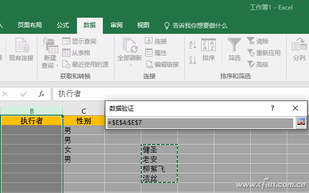Click the cell containing 女

[84, 150]
